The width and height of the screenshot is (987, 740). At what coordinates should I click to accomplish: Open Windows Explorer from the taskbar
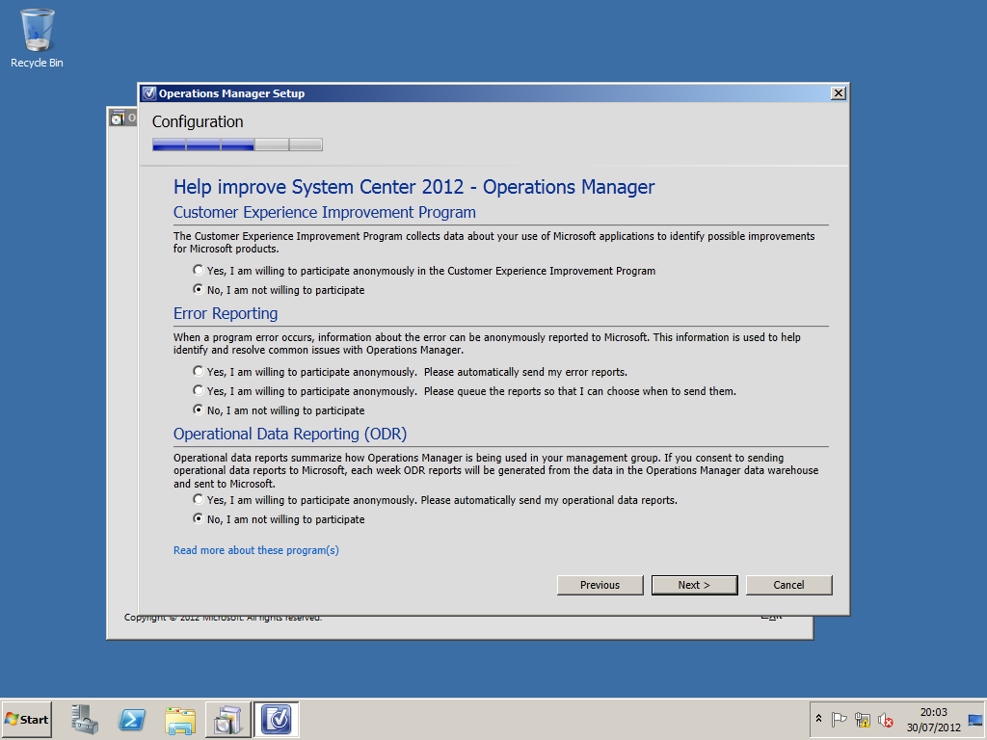[180, 719]
